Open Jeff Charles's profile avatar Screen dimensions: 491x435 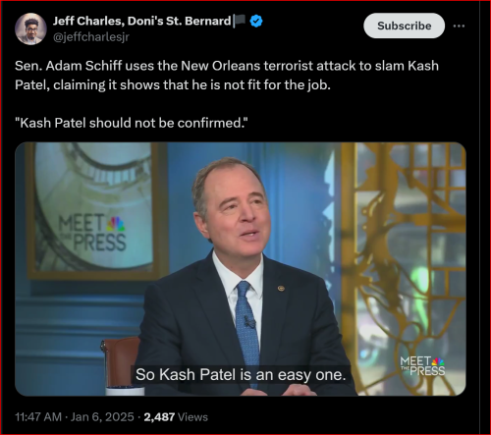click(x=30, y=28)
